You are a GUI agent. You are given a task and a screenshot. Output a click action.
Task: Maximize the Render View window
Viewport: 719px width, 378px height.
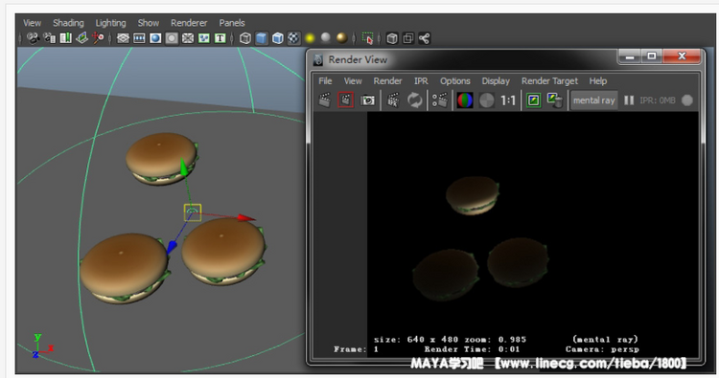652,56
